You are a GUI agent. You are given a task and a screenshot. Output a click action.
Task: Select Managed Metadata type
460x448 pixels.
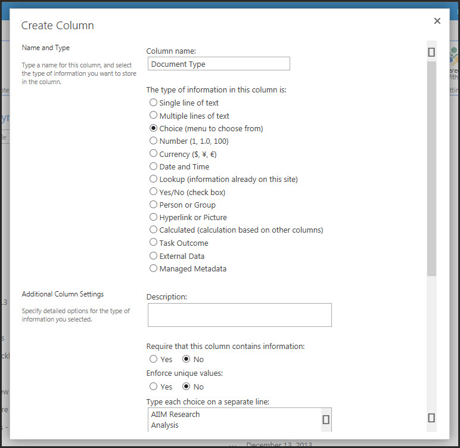154,268
